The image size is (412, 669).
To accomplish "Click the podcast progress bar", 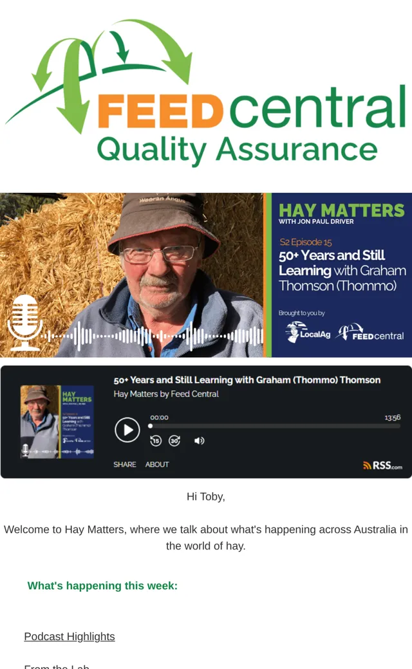I will tap(275, 426).
